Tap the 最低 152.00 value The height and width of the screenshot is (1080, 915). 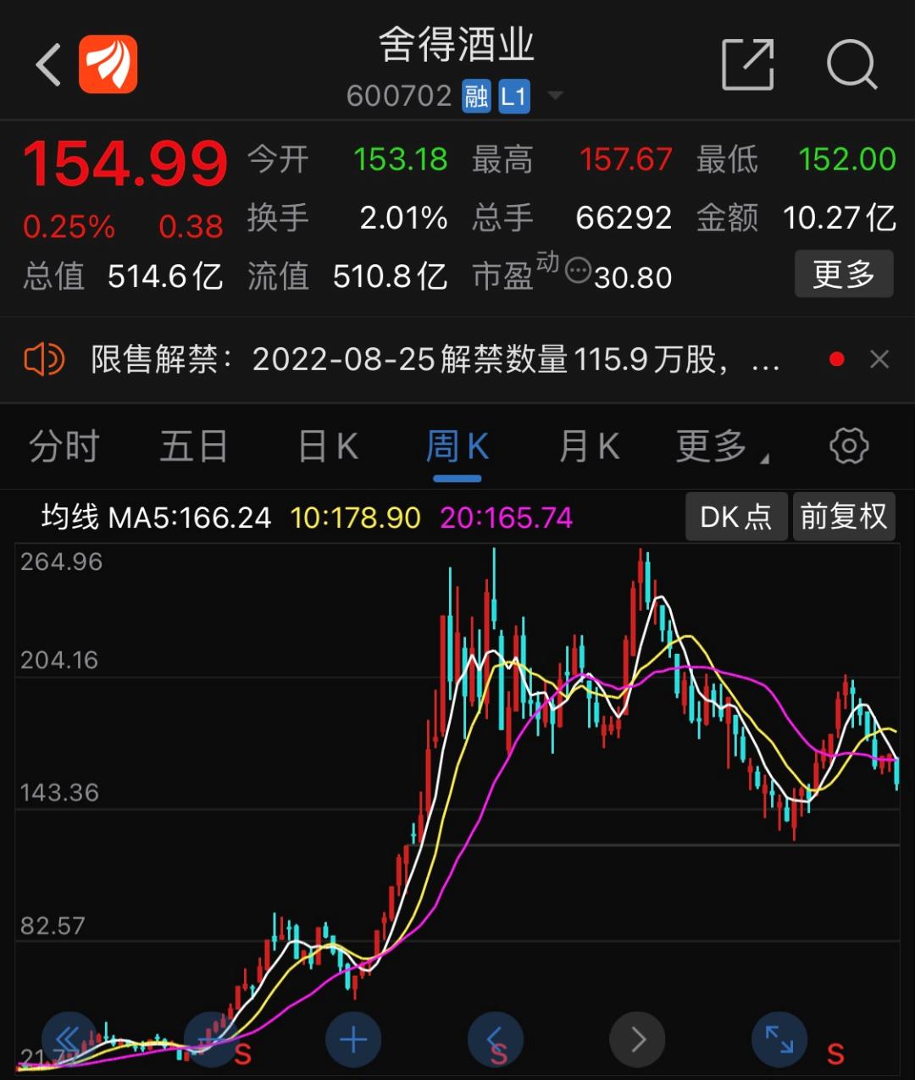847,159
